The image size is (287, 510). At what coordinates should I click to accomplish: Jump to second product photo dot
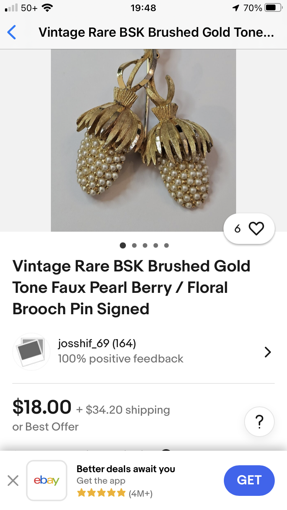[134, 245]
